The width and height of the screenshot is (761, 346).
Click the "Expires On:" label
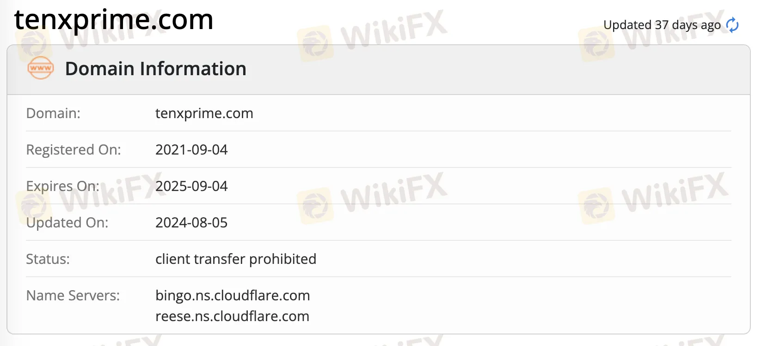[x=62, y=186]
